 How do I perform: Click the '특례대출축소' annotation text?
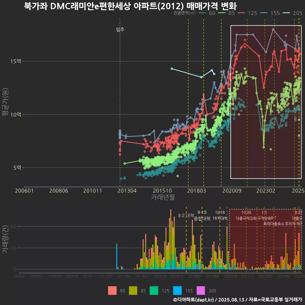(x=274, y=224)
